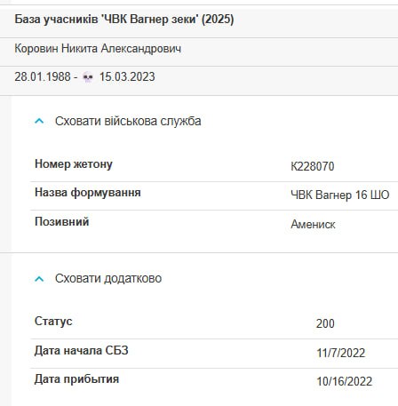Viewport: 398px width, 406px height.
Task: Click the Статус field label
Action: point(53,322)
